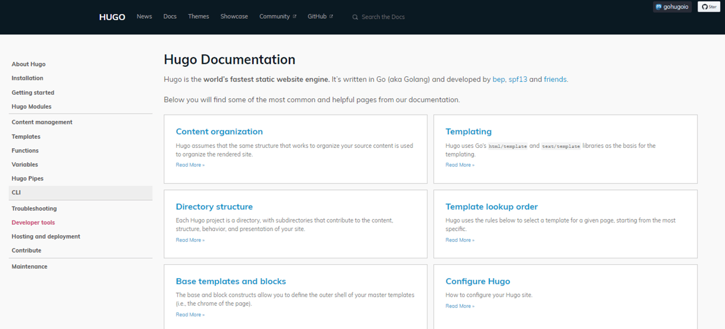The height and width of the screenshot is (329, 725).
Task: Click Read More under Content organization
Action: [x=190, y=165]
